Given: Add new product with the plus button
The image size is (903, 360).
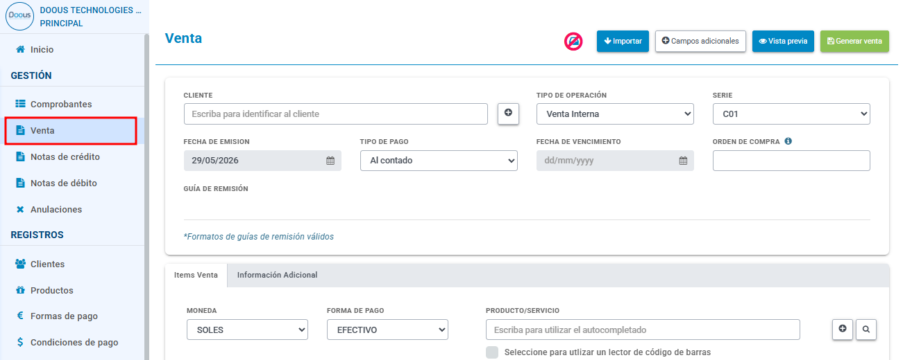Looking at the screenshot, I should pyautogui.click(x=843, y=330).
